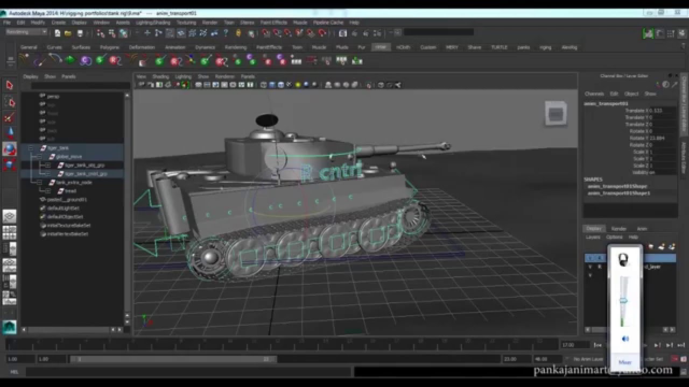Screen dimensions: 689x387
Task: Click the speaker mute icon in volume popup
Action: pos(625,339)
